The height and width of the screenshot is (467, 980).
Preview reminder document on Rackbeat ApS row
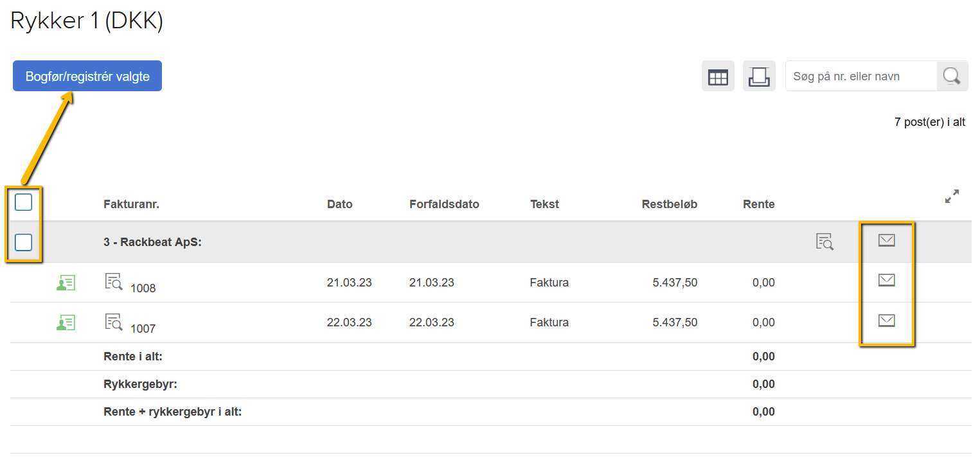coord(824,242)
